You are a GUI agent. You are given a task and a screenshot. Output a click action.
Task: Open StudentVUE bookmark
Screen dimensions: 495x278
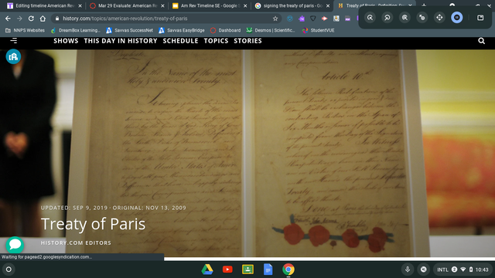(x=318, y=30)
